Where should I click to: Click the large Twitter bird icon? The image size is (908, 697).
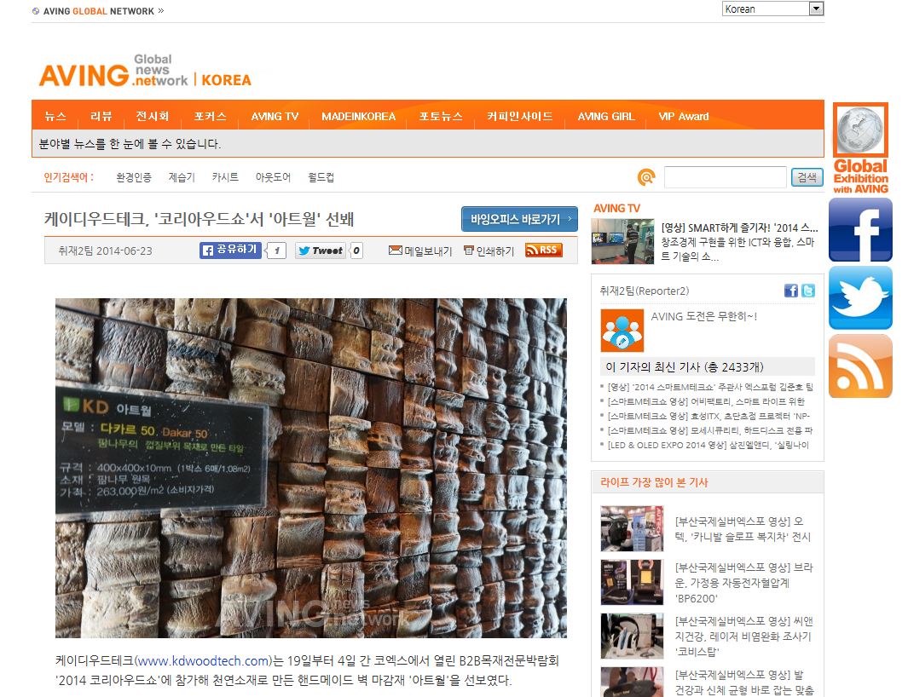[x=860, y=298]
